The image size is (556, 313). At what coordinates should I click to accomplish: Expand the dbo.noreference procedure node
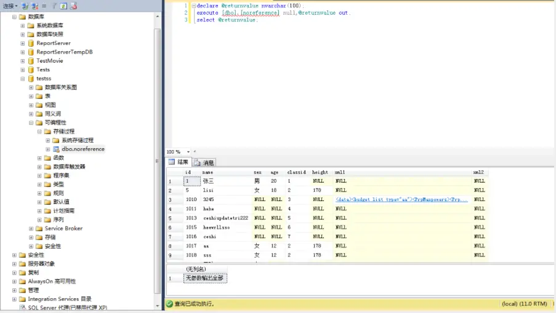click(x=48, y=149)
